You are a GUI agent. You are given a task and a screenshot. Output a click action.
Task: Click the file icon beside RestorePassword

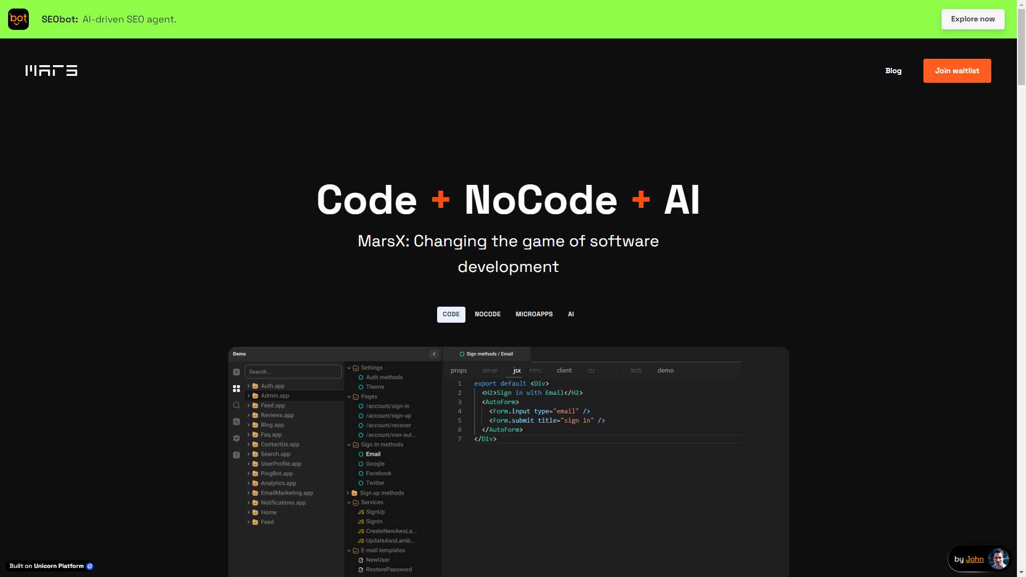pos(361,570)
